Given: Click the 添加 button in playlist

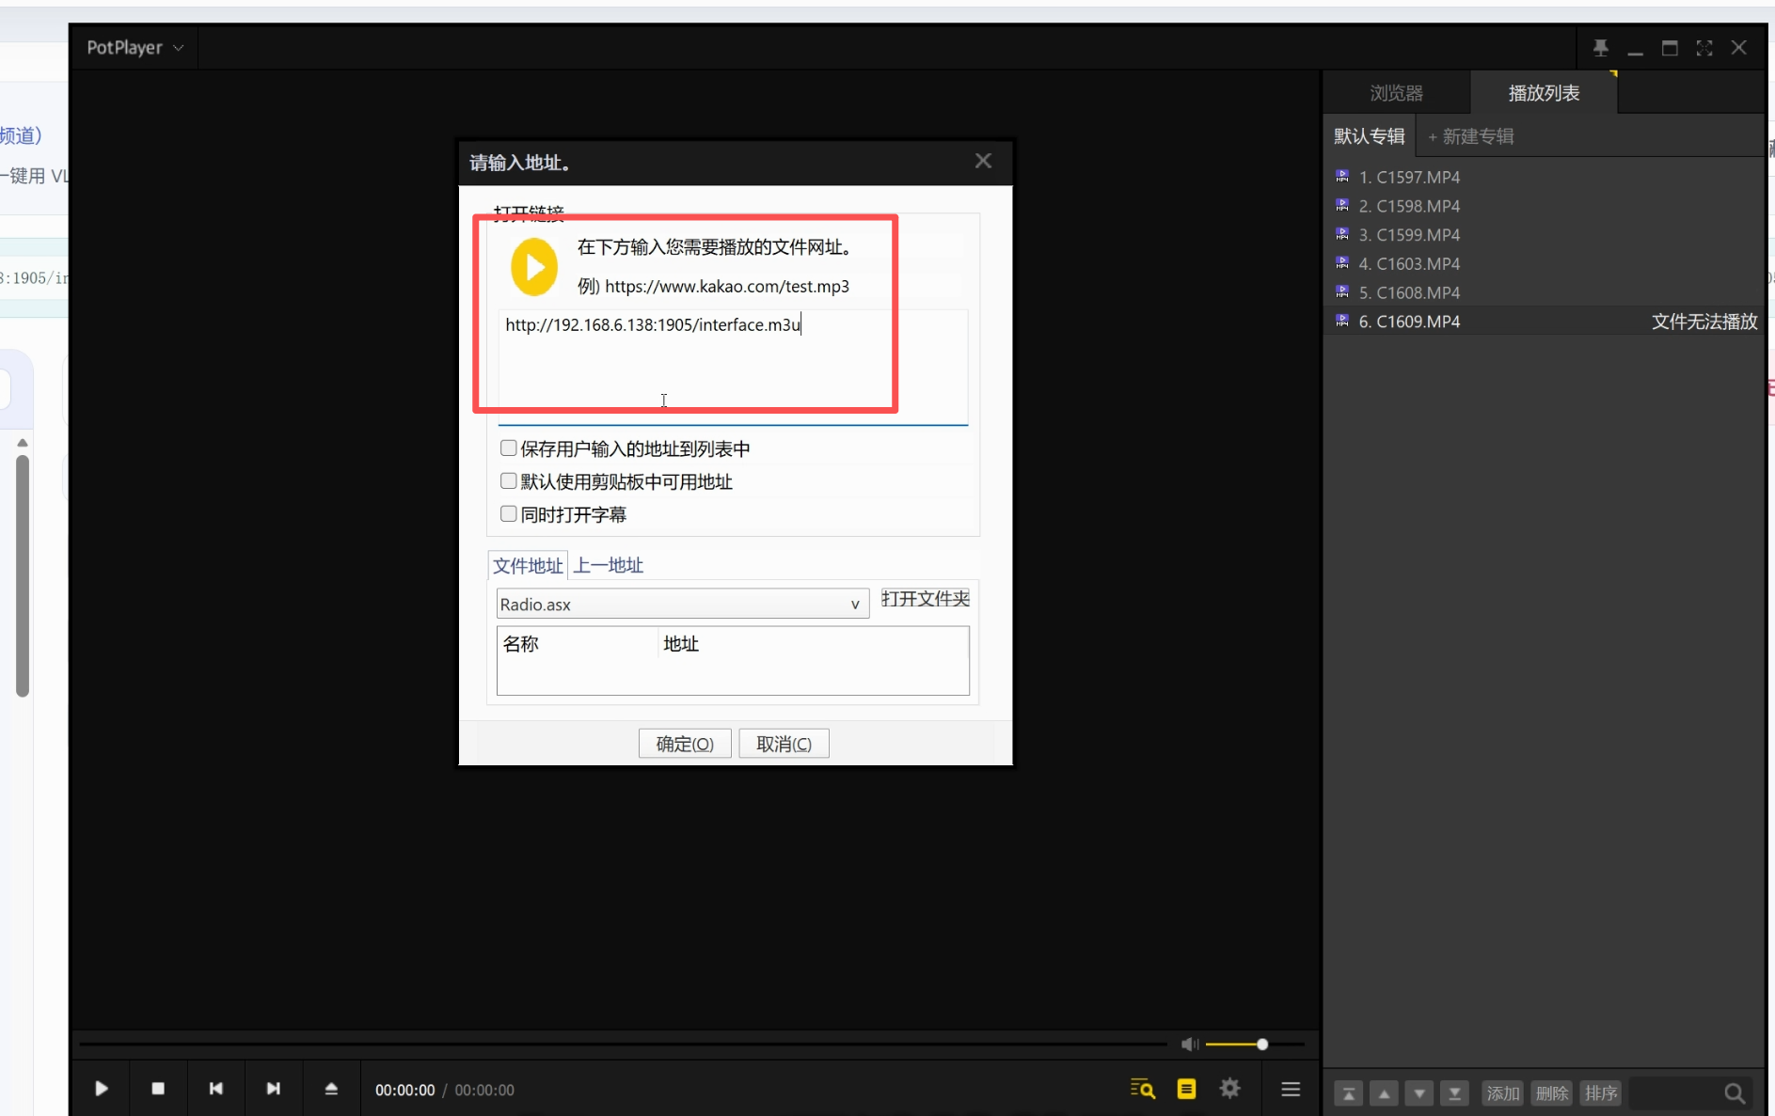Looking at the screenshot, I should pos(1502,1092).
